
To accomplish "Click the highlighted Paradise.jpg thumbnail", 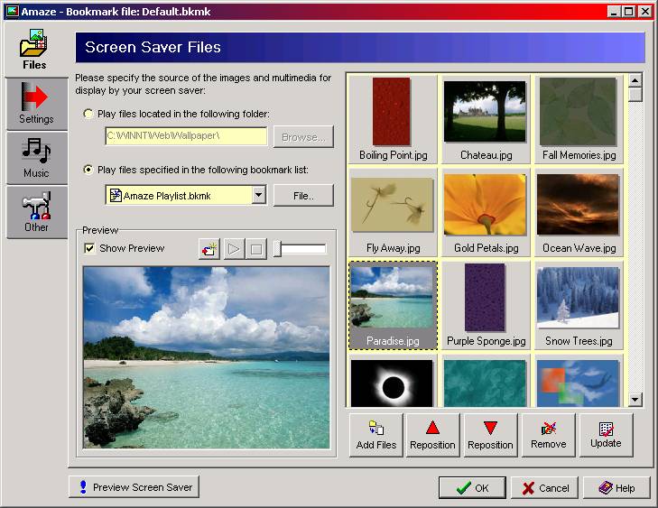I will (393, 305).
